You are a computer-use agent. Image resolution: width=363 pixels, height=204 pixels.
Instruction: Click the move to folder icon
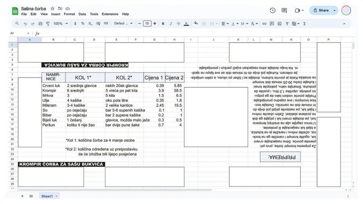(x=60, y=8)
